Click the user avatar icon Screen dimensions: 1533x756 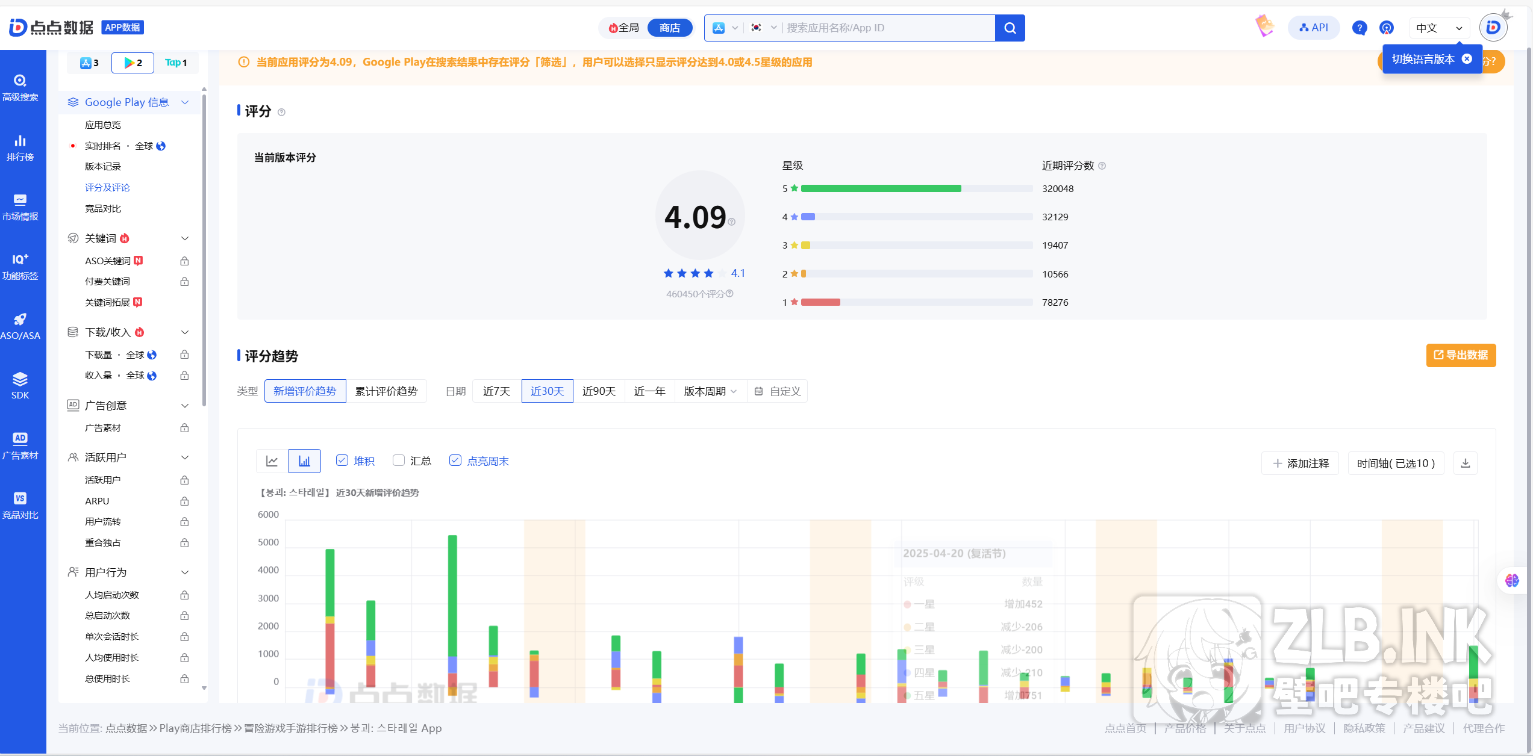(1493, 27)
